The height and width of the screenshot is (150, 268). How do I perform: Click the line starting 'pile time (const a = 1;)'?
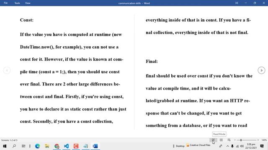[70, 72]
